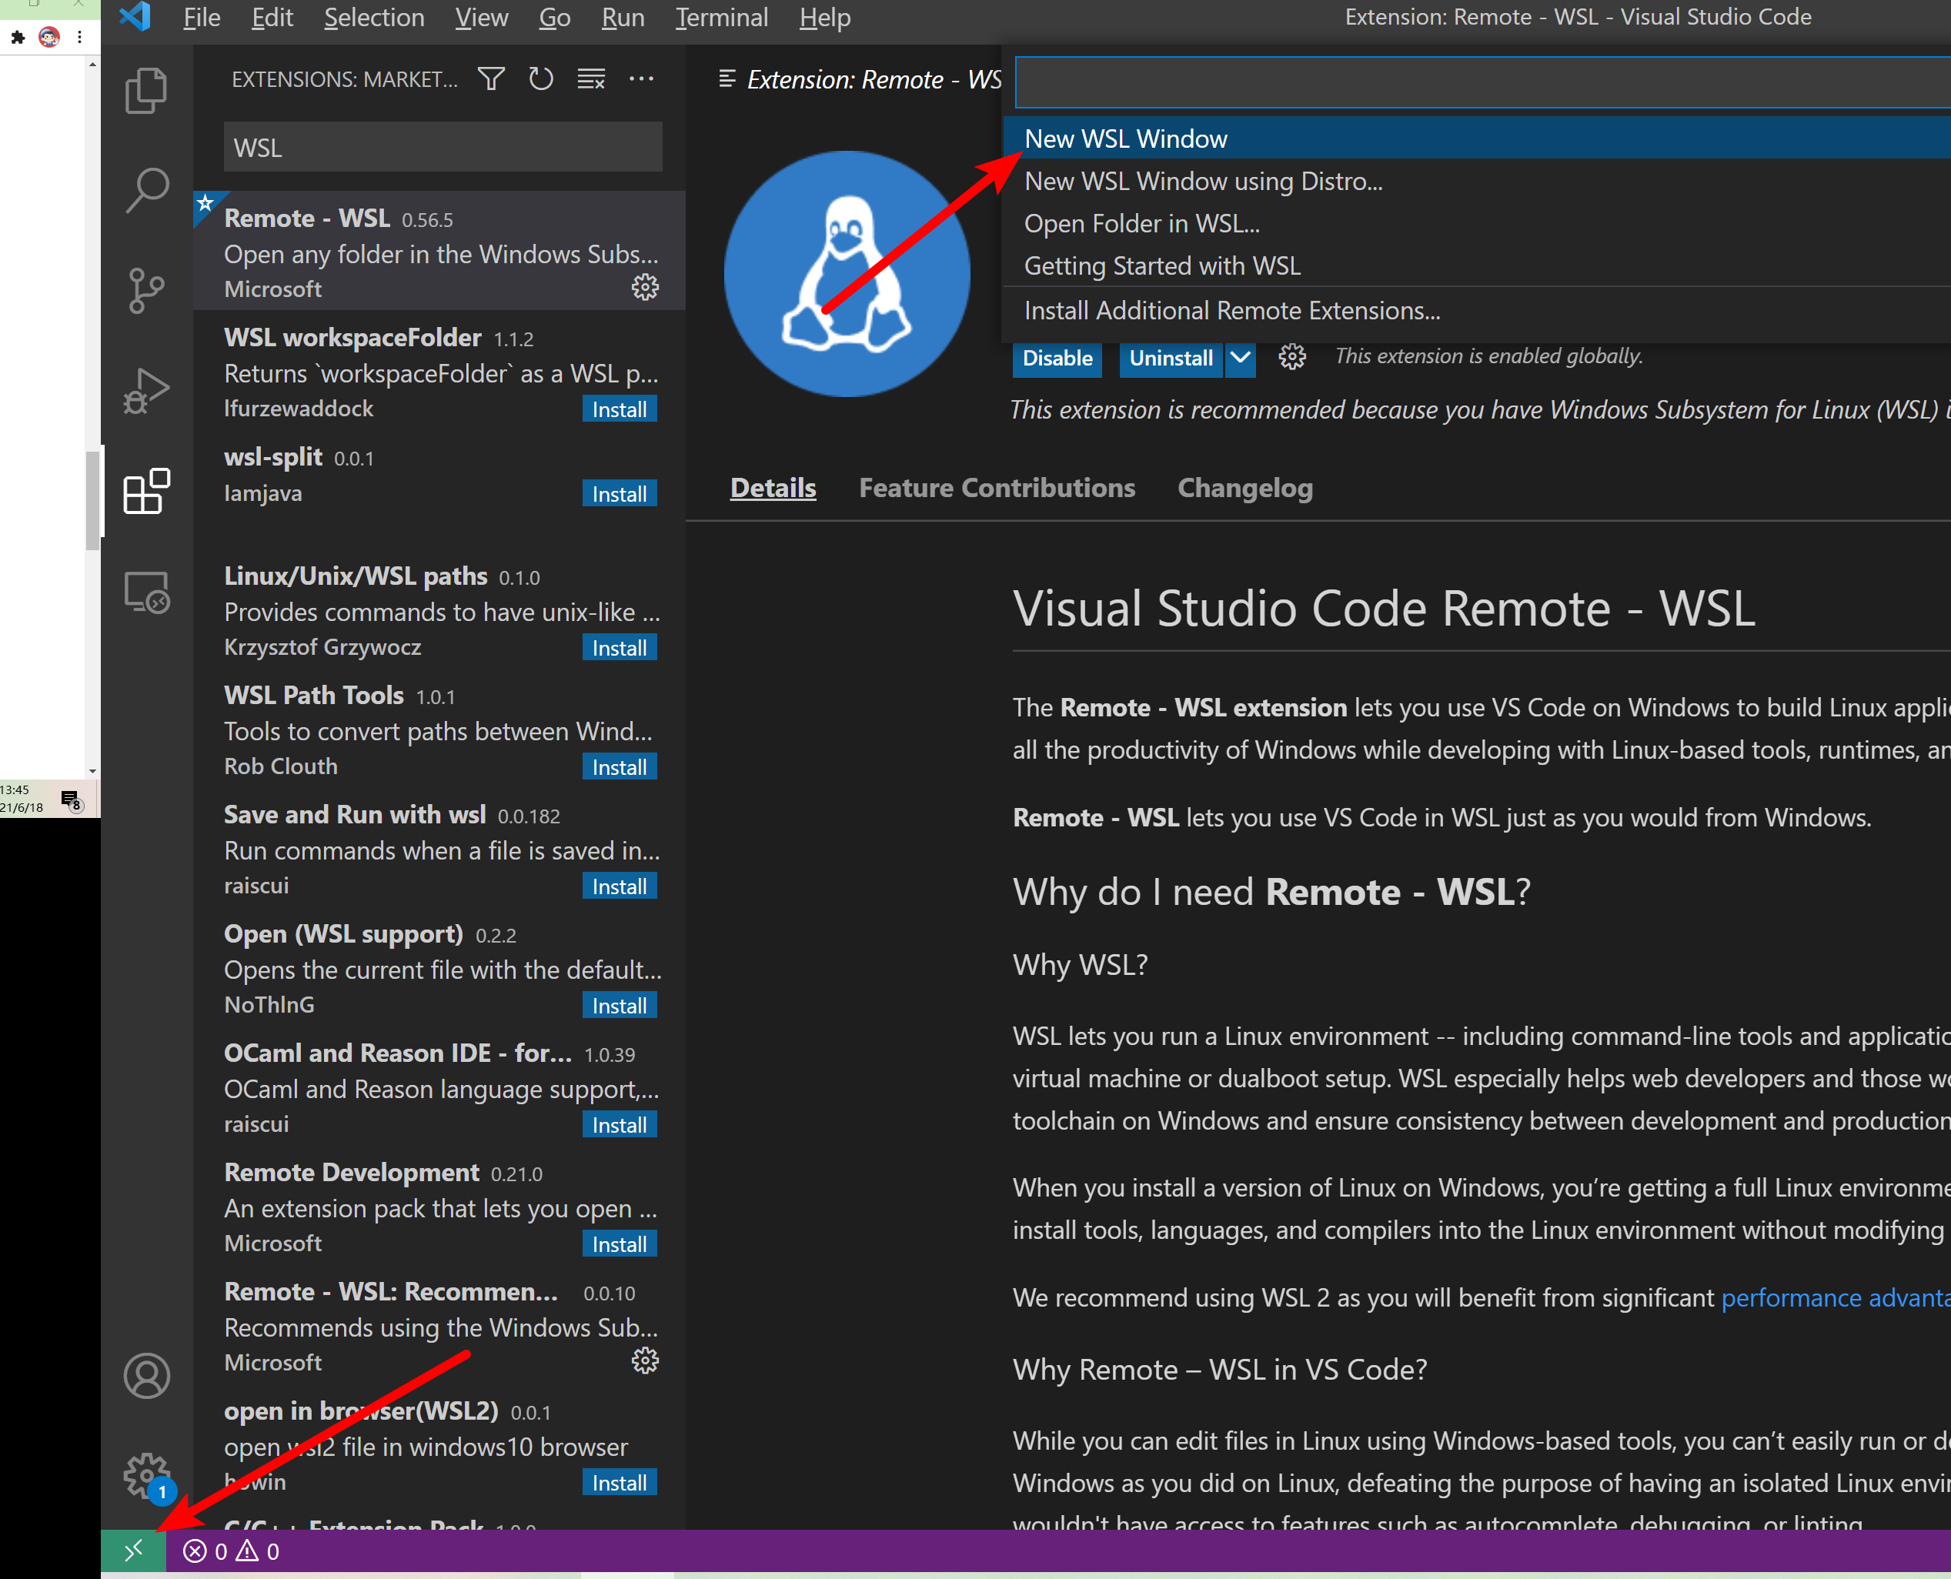Open the Manage gear icon with notification badge

click(x=145, y=1475)
